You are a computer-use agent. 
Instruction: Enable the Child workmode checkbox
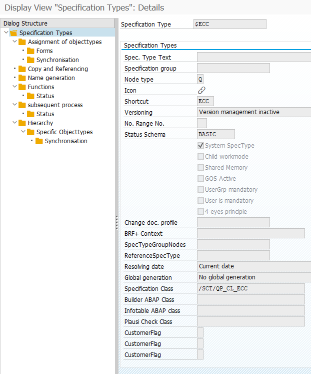coord(201,157)
